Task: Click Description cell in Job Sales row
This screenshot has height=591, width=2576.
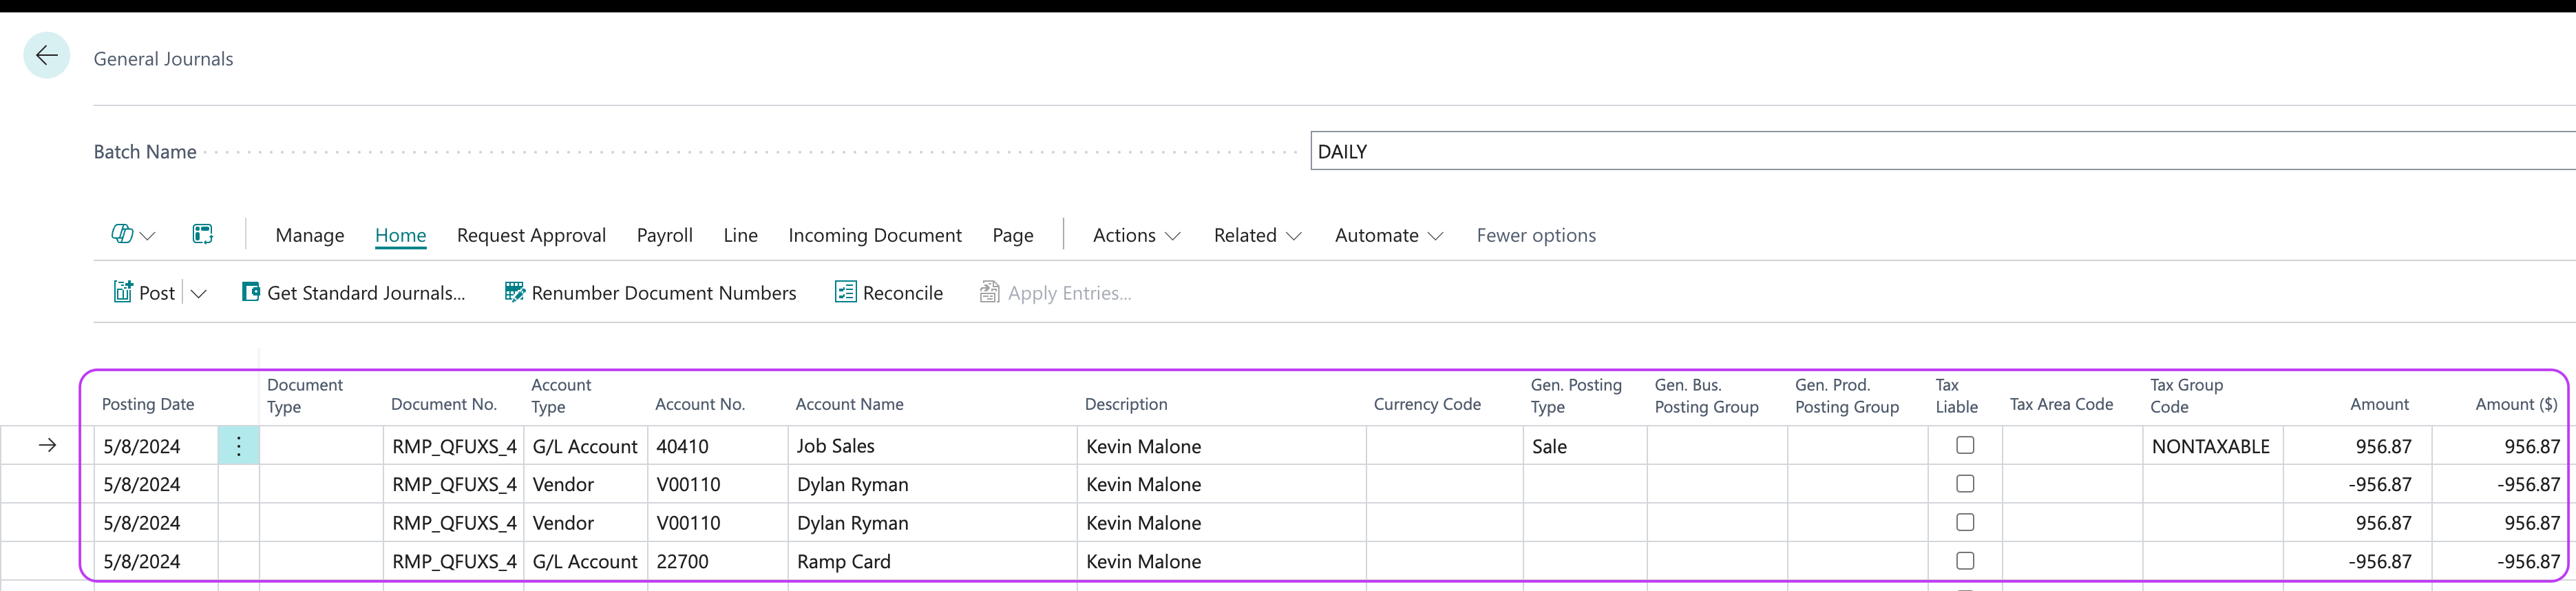Action: click(x=1222, y=446)
